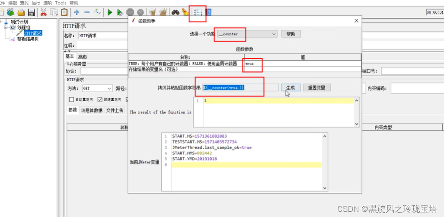Image resolution: width=444 pixels, height=217 pixels.
Task: Click the 内容编码 input field
Action: [x=417, y=88]
